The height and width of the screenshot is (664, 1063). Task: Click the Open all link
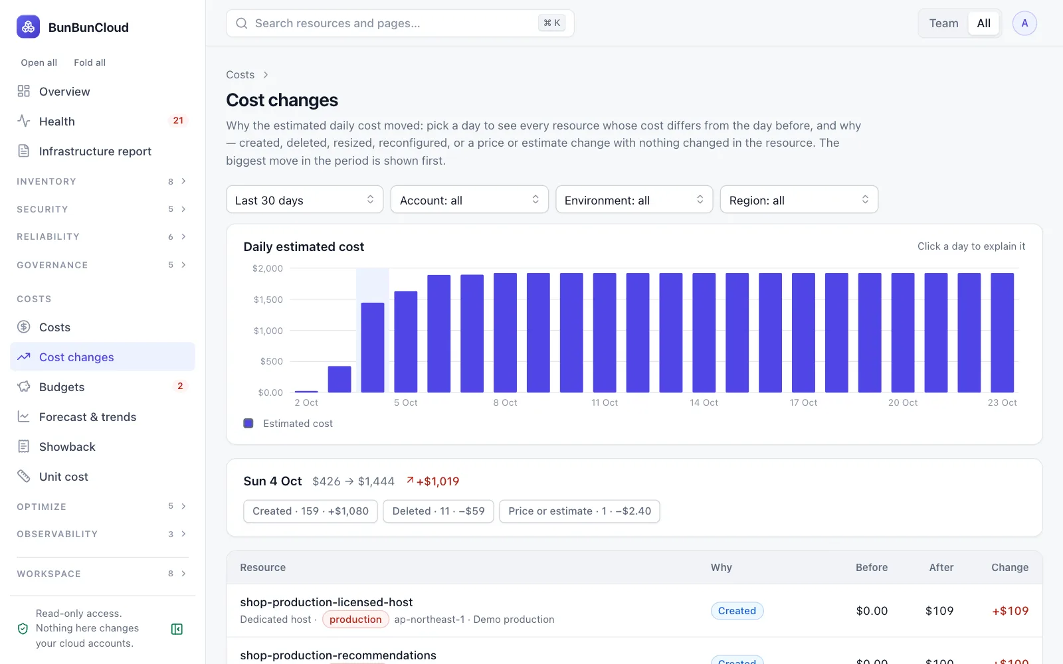tap(39, 62)
